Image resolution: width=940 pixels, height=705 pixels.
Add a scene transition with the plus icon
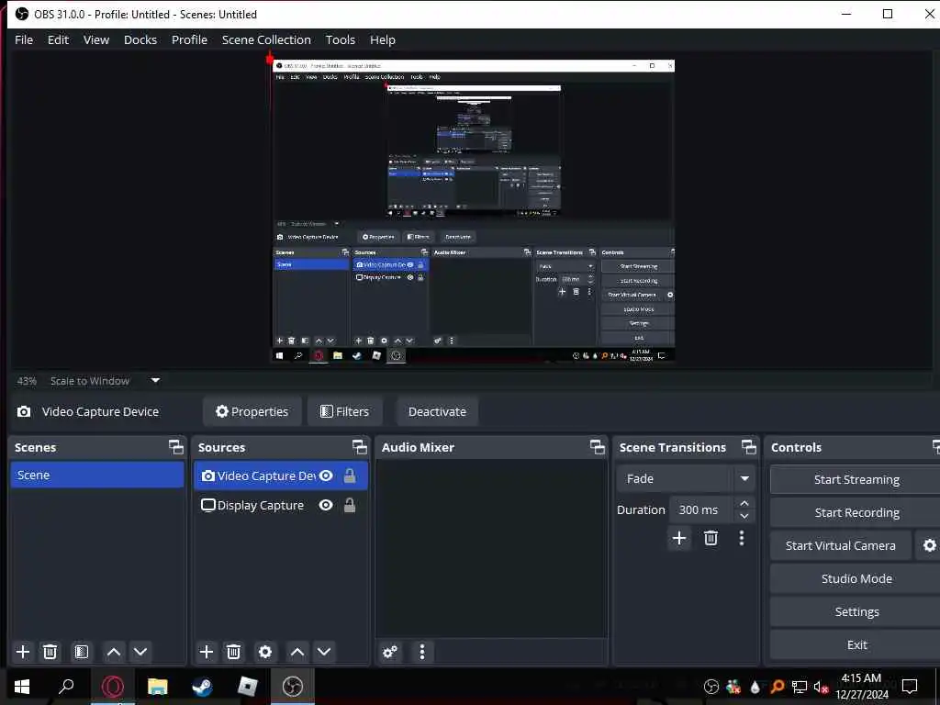pyautogui.click(x=679, y=538)
